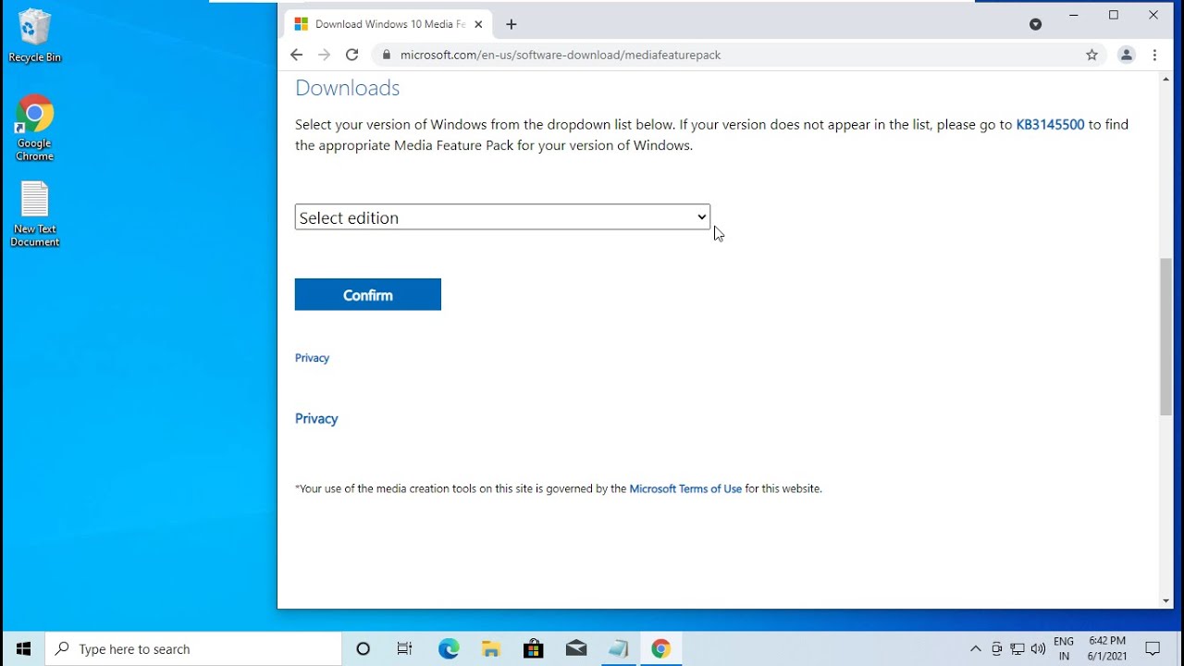The width and height of the screenshot is (1184, 666).
Task: Open clock showing 6:42 PM
Action: (1107, 649)
